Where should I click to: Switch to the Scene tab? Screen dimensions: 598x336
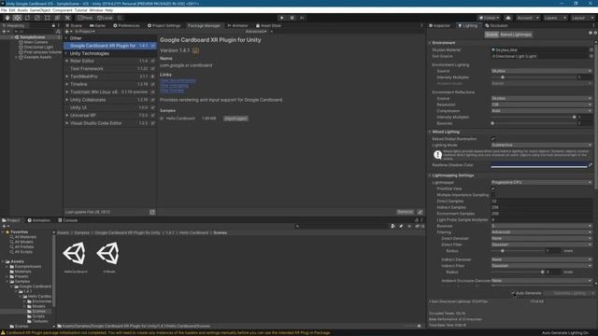[x=74, y=25]
